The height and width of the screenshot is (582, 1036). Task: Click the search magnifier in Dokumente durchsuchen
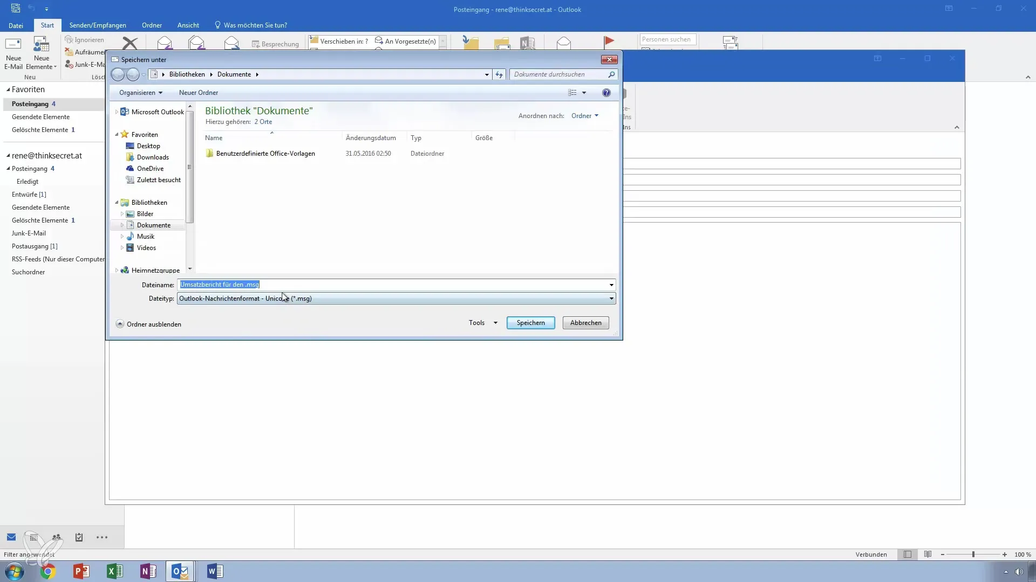611,74
